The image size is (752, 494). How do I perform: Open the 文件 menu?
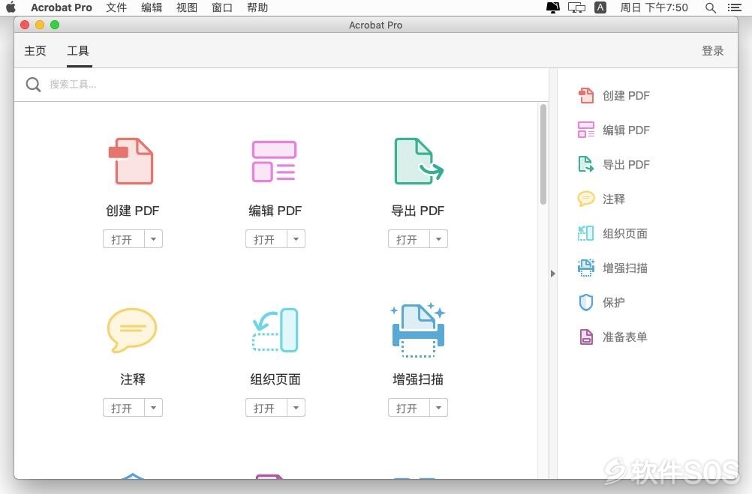116,7
